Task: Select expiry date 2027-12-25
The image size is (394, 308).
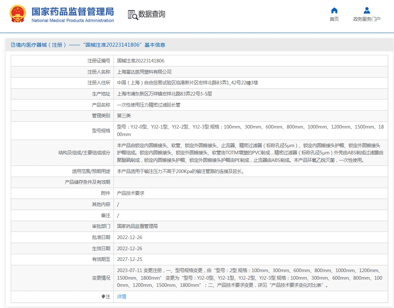Action: tap(130, 259)
